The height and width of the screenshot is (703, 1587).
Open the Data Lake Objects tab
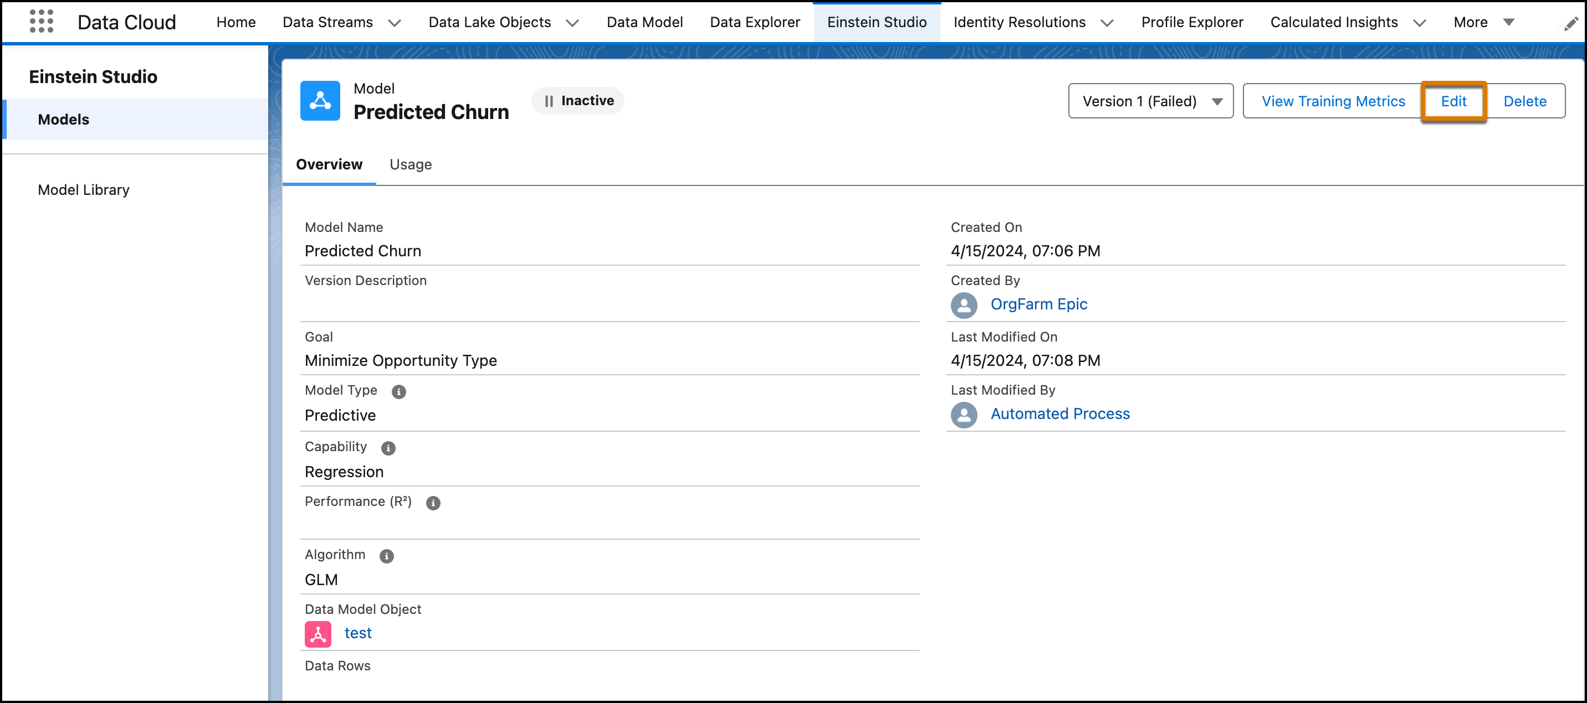click(x=489, y=22)
